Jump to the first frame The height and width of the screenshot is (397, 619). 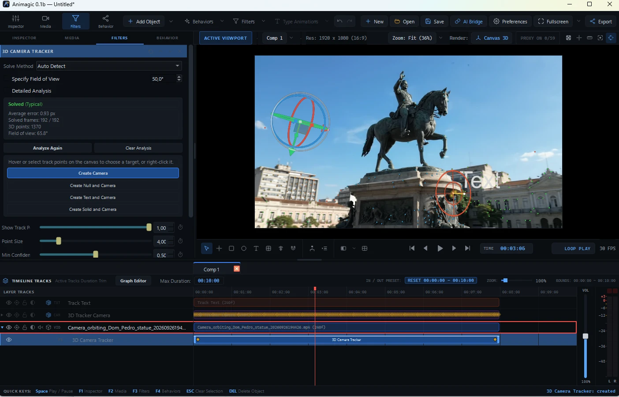tap(412, 248)
